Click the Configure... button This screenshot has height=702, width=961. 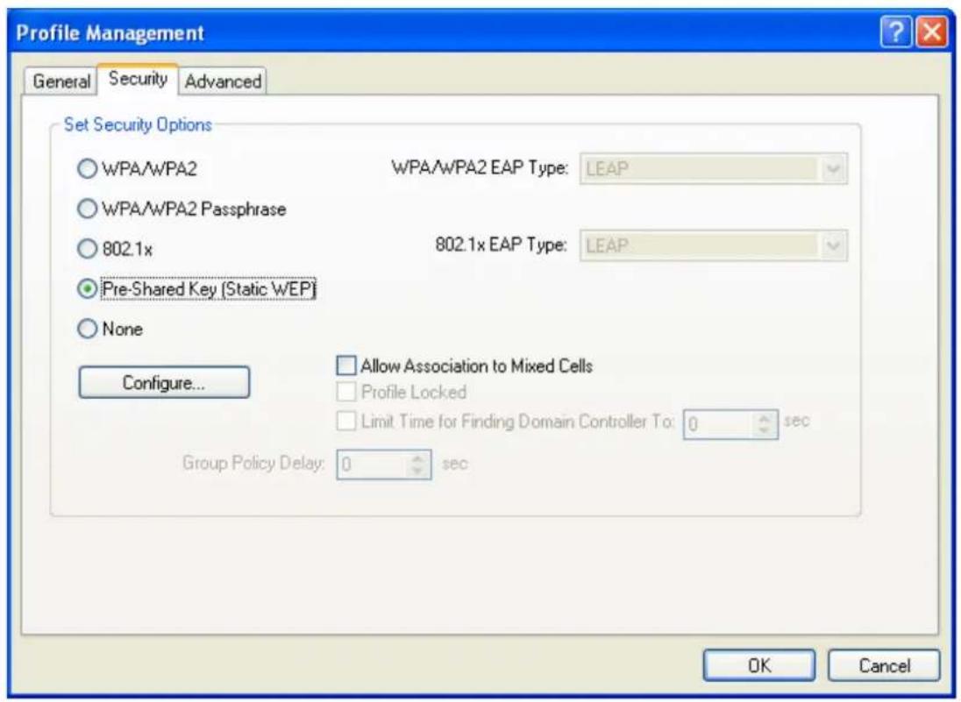click(x=164, y=383)
